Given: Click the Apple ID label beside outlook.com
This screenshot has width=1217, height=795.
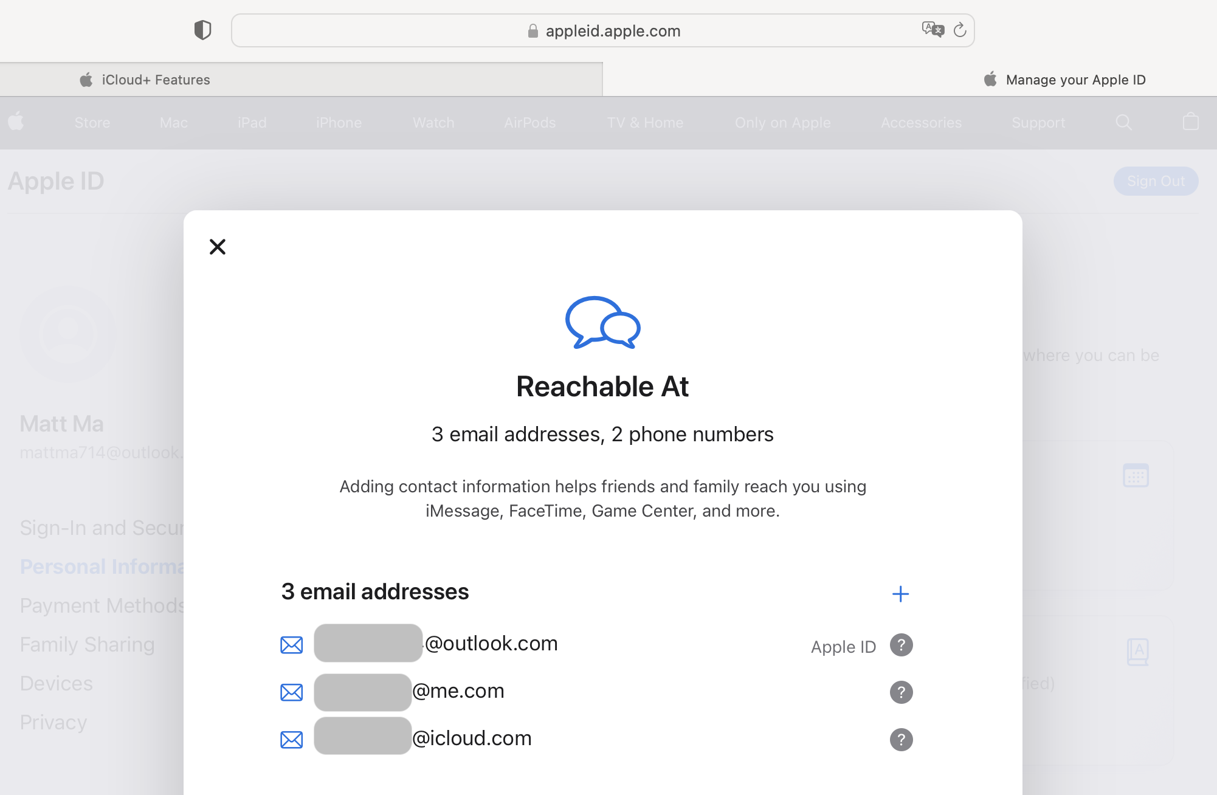Looking at the screenshot, I should point(843,647).
